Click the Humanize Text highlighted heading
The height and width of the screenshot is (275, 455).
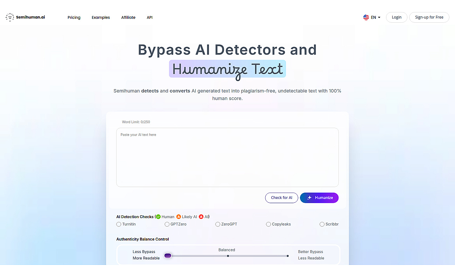(x=227, y=69)
